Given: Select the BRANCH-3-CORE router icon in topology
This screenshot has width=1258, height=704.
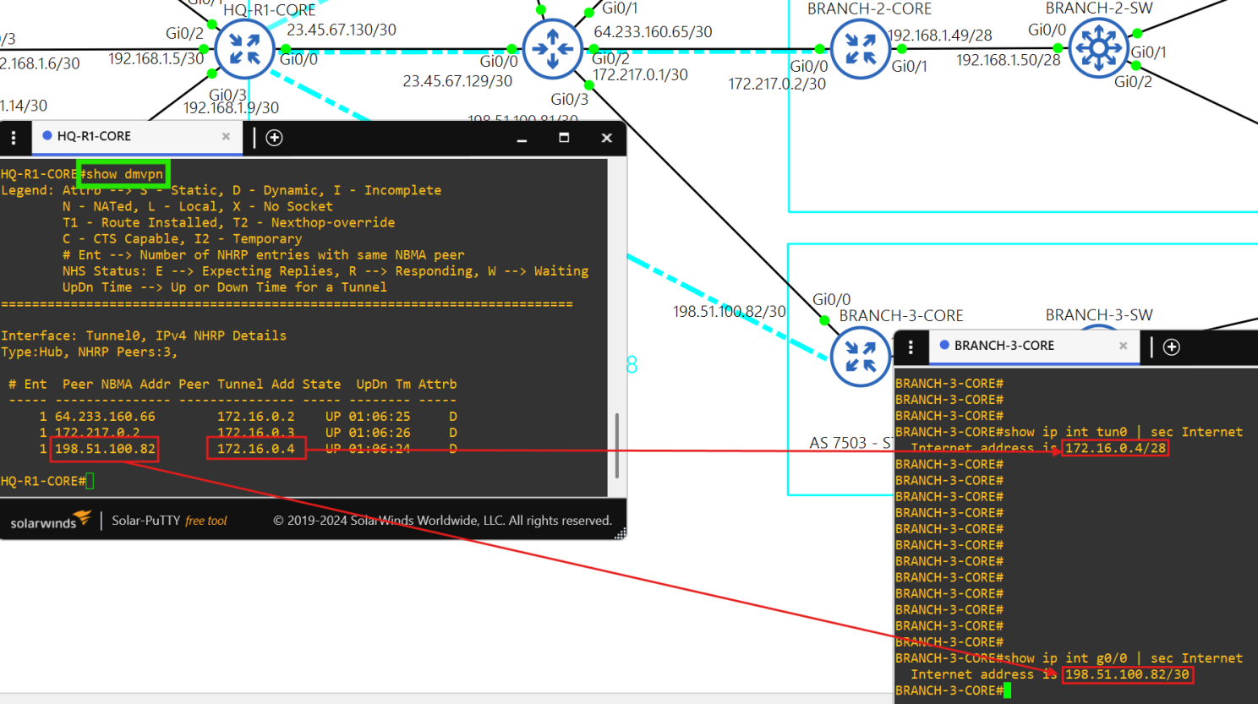Looking at the screenshot, I should tap(860, 357).
